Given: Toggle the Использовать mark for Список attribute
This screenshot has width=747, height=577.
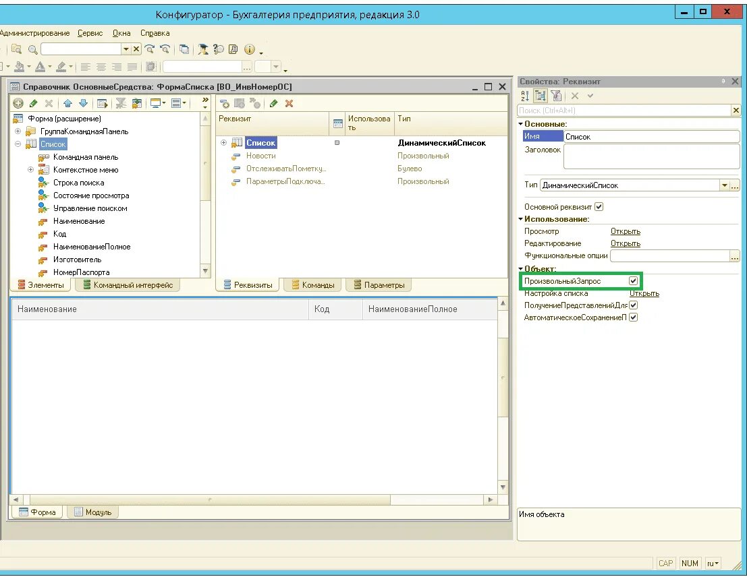Looking at the screenshot, I should click(337, 142).
